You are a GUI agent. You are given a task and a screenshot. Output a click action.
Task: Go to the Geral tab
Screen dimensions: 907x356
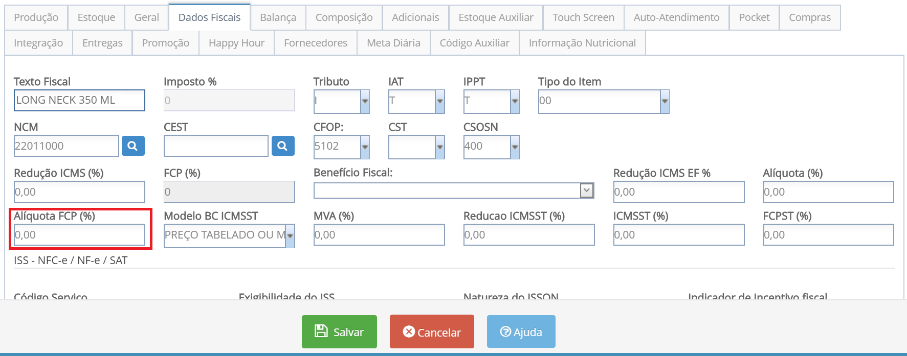(x=147, y=17)
